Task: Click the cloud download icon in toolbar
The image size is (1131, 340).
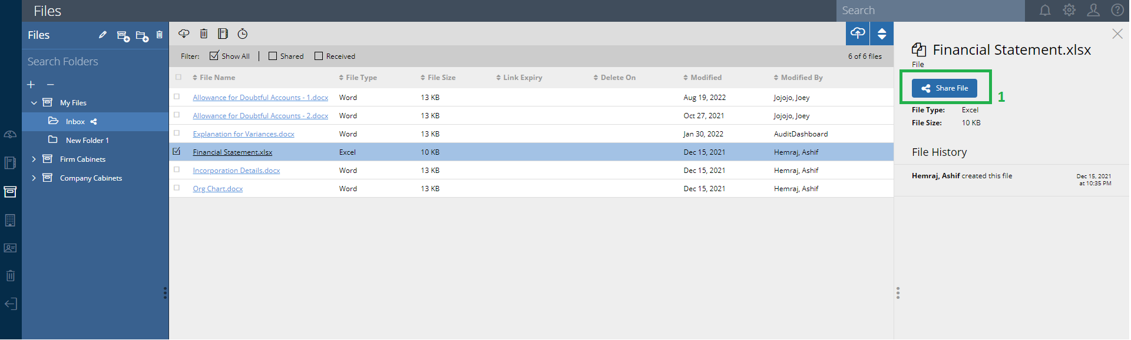Action: click(x=184, y=34)
